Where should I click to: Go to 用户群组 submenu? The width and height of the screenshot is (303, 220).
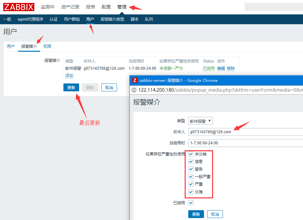72,19
